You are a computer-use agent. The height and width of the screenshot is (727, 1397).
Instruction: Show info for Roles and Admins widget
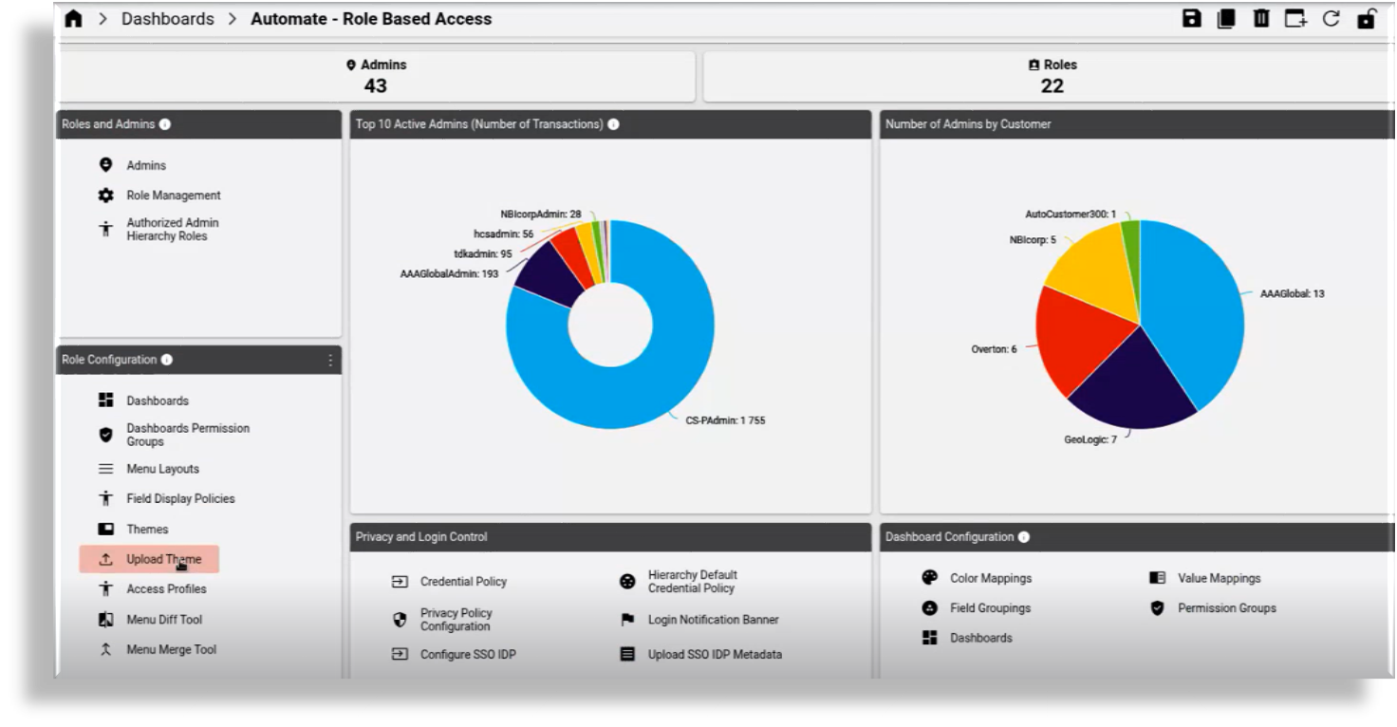coord(165,124)
